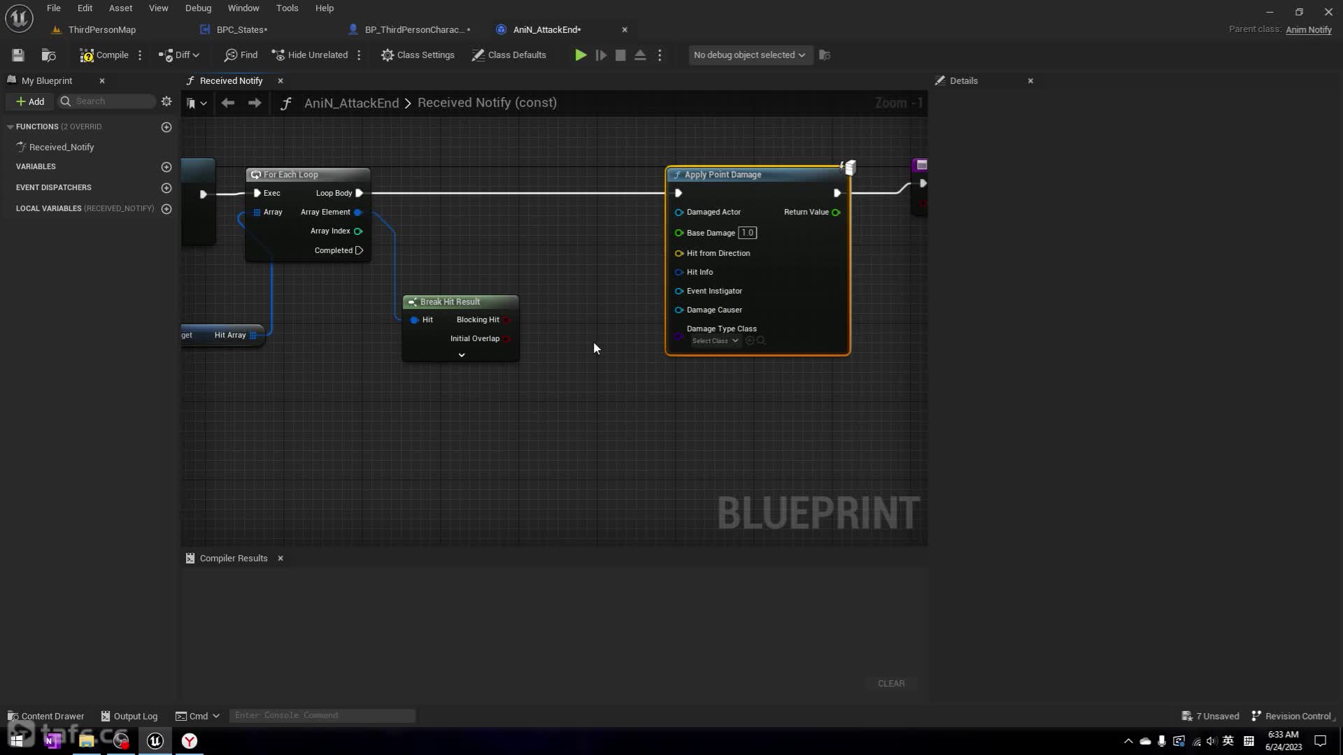Open the Anim Notify parent class link
Image resolution: width=1343 pixels, height=755 pixels.
point(1308,30)
